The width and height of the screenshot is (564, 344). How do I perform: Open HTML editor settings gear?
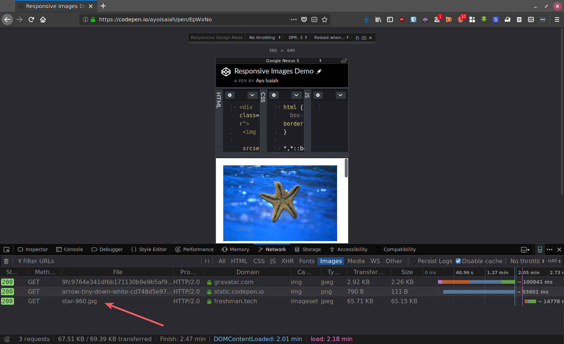tap(230, 95)
